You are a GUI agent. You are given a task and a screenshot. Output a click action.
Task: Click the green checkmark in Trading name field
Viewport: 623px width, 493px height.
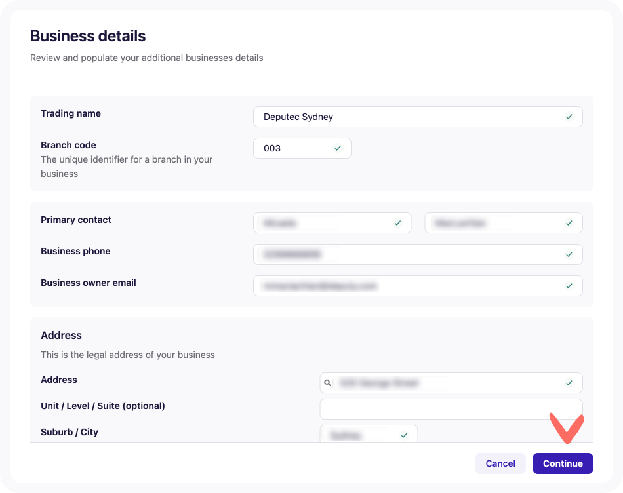coord(570,116)
